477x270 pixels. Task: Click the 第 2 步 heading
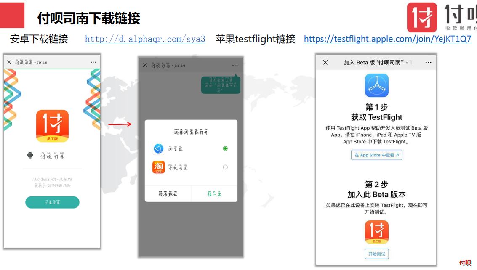pyautogui.click(x=377, y=184)
